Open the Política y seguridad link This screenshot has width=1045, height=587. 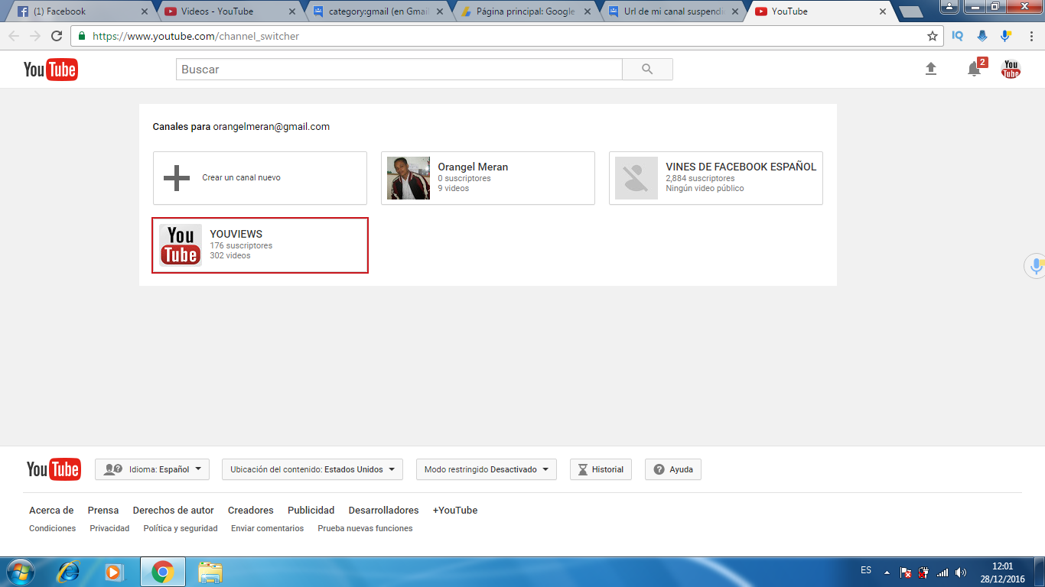pyautogui.click(x=181, y=528)
